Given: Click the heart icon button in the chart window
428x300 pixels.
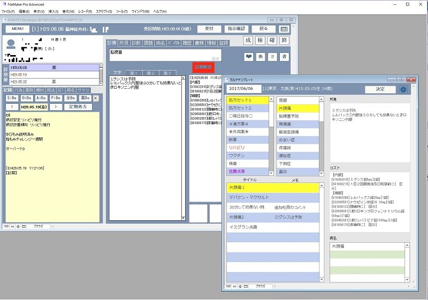Looking at the screenshot, I should pos(248,57).
